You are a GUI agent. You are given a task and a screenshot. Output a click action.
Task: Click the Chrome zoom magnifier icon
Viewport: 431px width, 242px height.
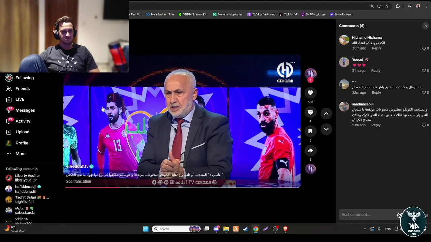click(372, 6)
